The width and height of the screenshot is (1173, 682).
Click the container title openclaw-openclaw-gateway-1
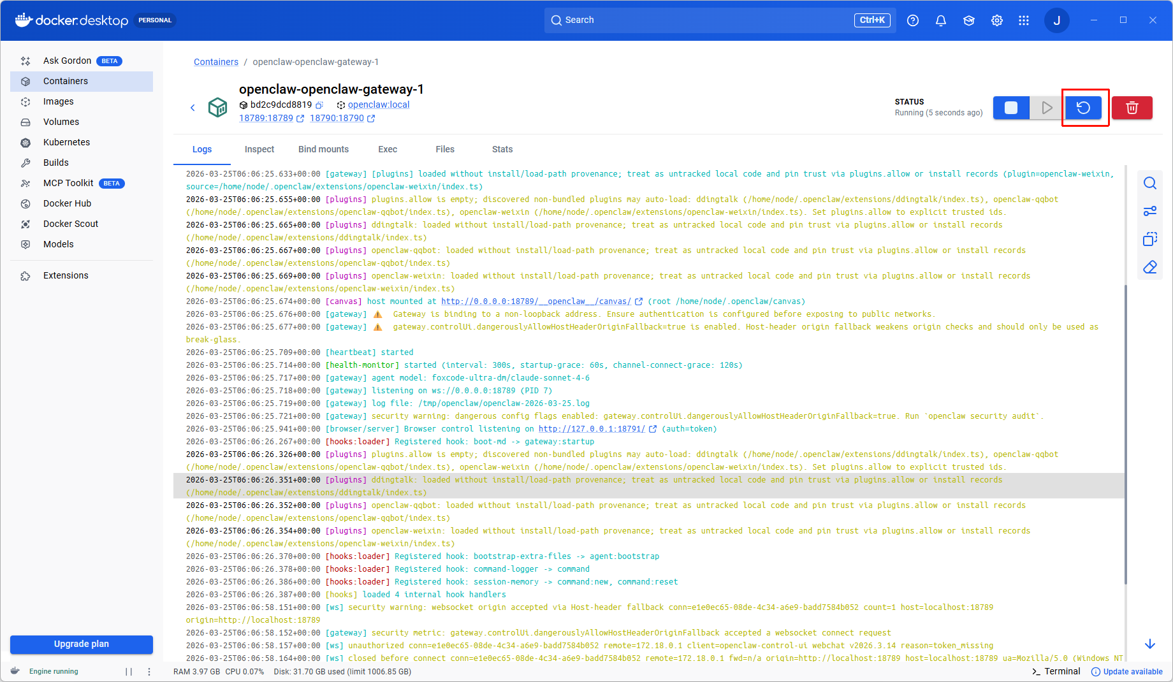331,89
